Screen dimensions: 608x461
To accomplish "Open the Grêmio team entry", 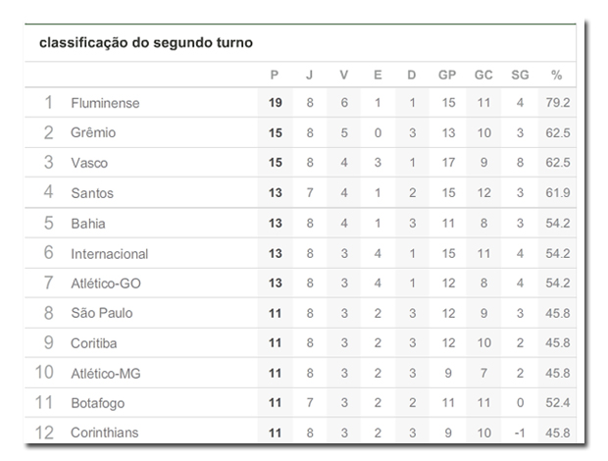I will click(x=94, y=132).
